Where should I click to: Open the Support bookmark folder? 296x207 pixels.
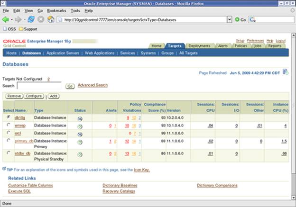point(28,29)
